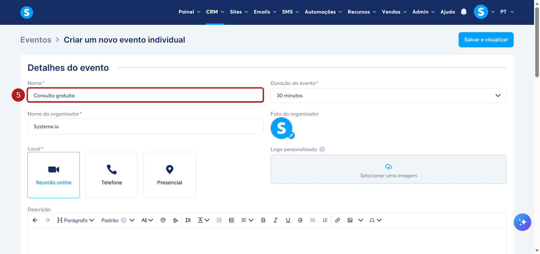Select the Presencial location card

pos(170,175)
